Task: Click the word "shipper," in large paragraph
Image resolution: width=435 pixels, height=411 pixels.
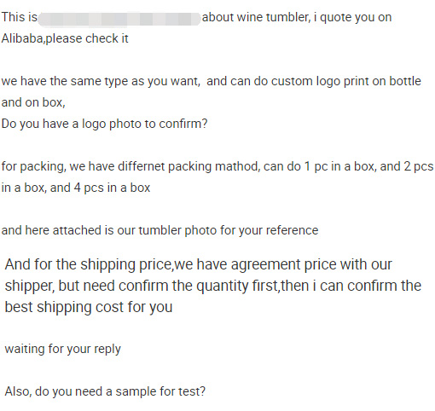Action: 30,286
